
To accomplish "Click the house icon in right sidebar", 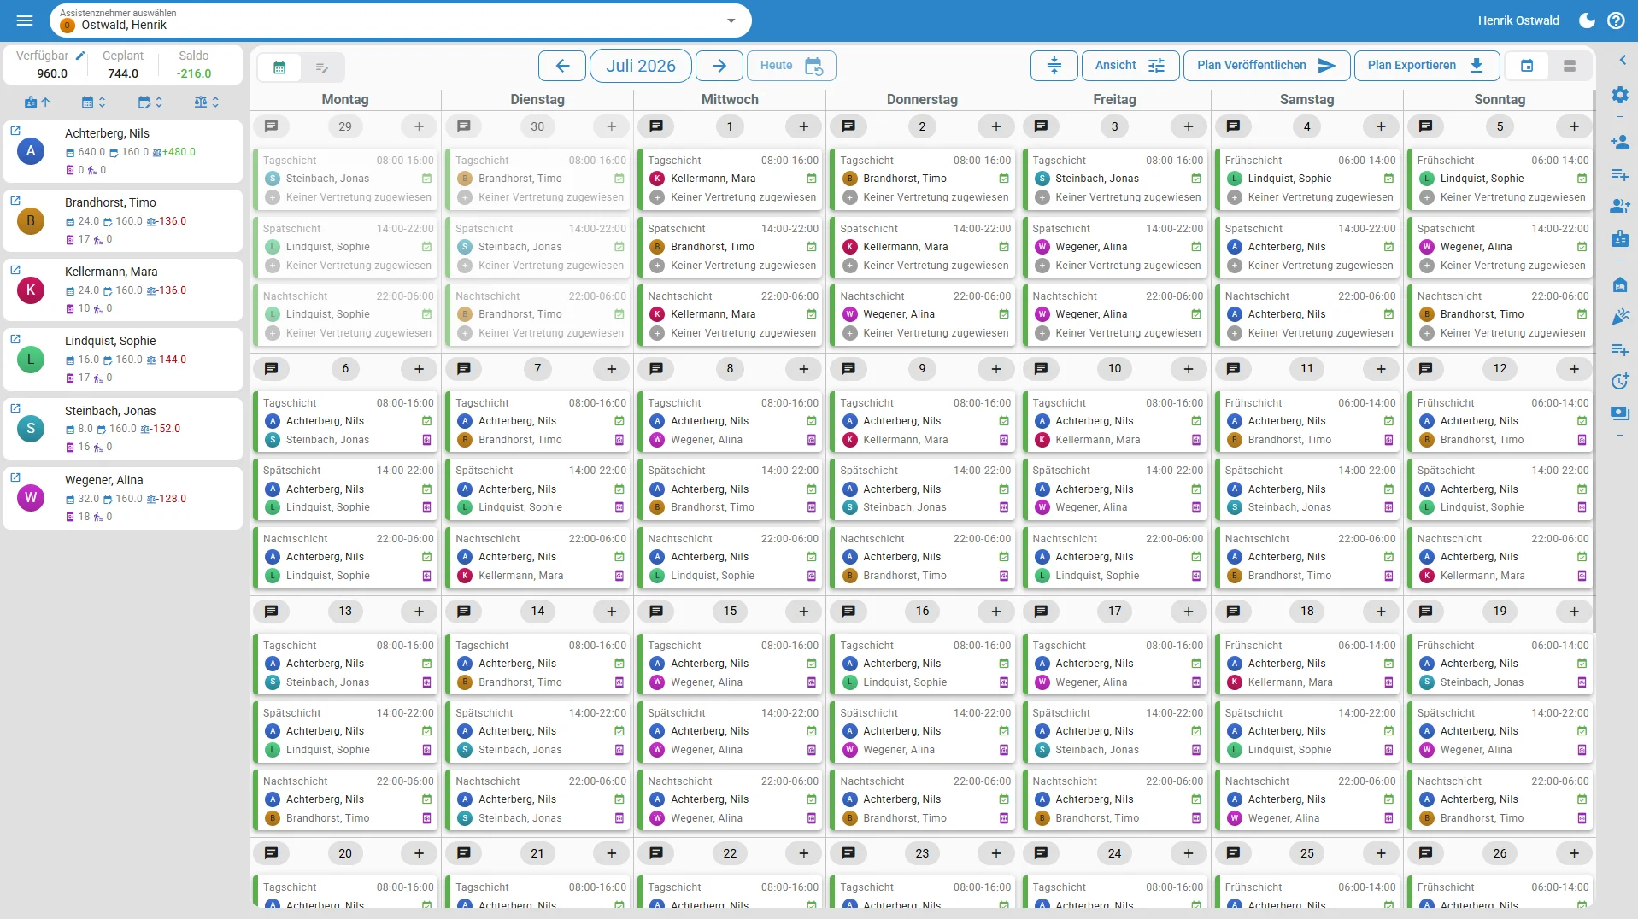I will [x=1620, y=285].
